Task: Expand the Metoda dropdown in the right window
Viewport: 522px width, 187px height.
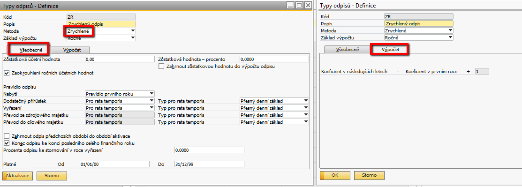Action: pyautogui.click(x=450, y=30)
